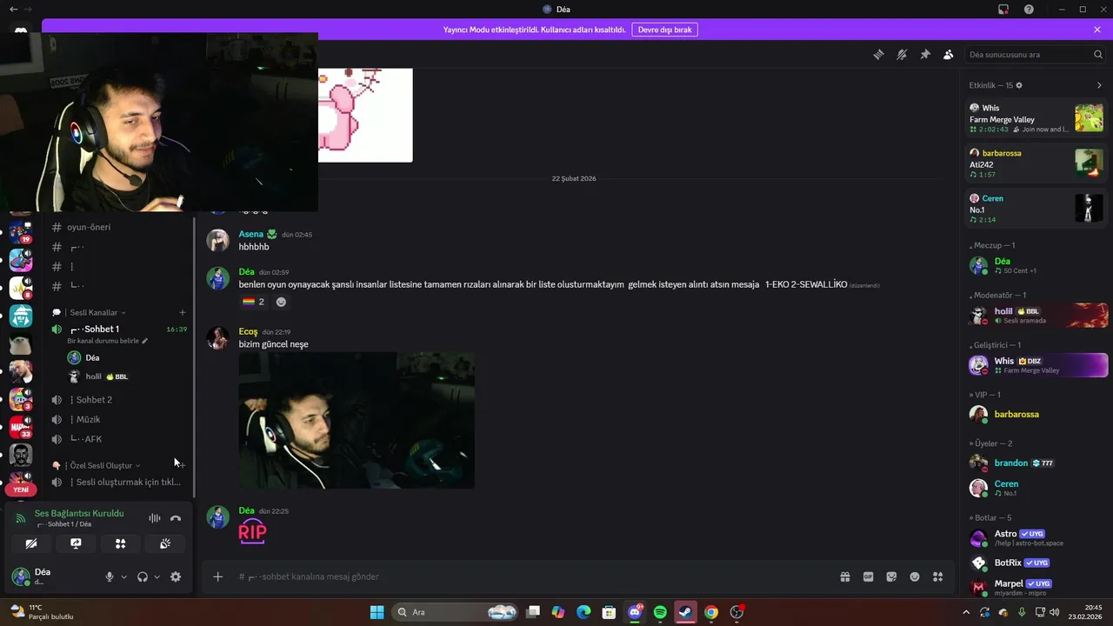This screenshot has height=626, width=1113.
Task: Open Asena's username in chat
Action: [x=251, y=234]
